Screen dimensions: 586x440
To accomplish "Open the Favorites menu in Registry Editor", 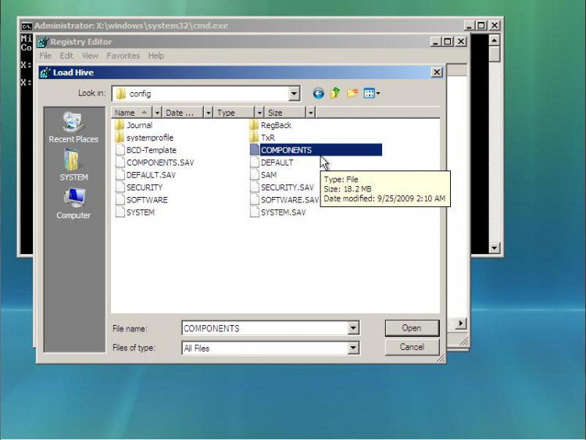I will 123,55.
